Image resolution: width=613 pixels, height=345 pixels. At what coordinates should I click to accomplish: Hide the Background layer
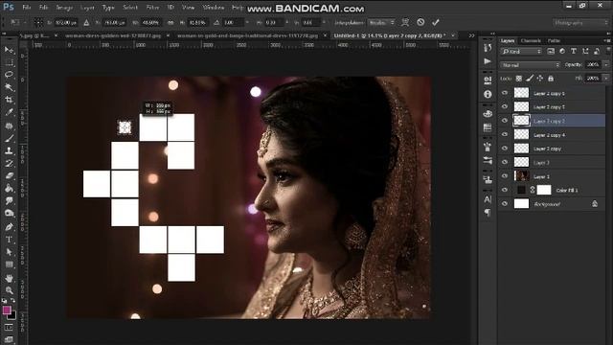(x=505, y=204)
